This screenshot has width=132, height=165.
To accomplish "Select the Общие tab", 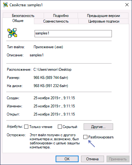I will click(18, 21).
